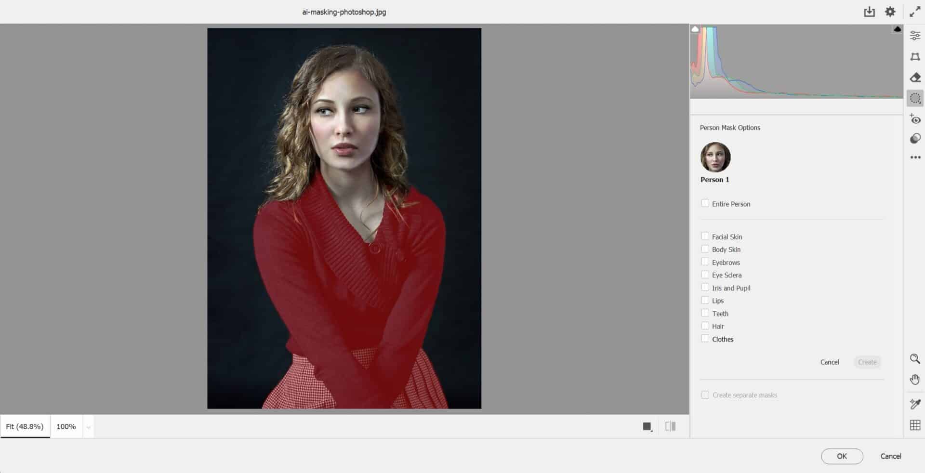Open the Edit adjustments panel
Viewport: 925px width, 473px height.
(x=915, y=35)
